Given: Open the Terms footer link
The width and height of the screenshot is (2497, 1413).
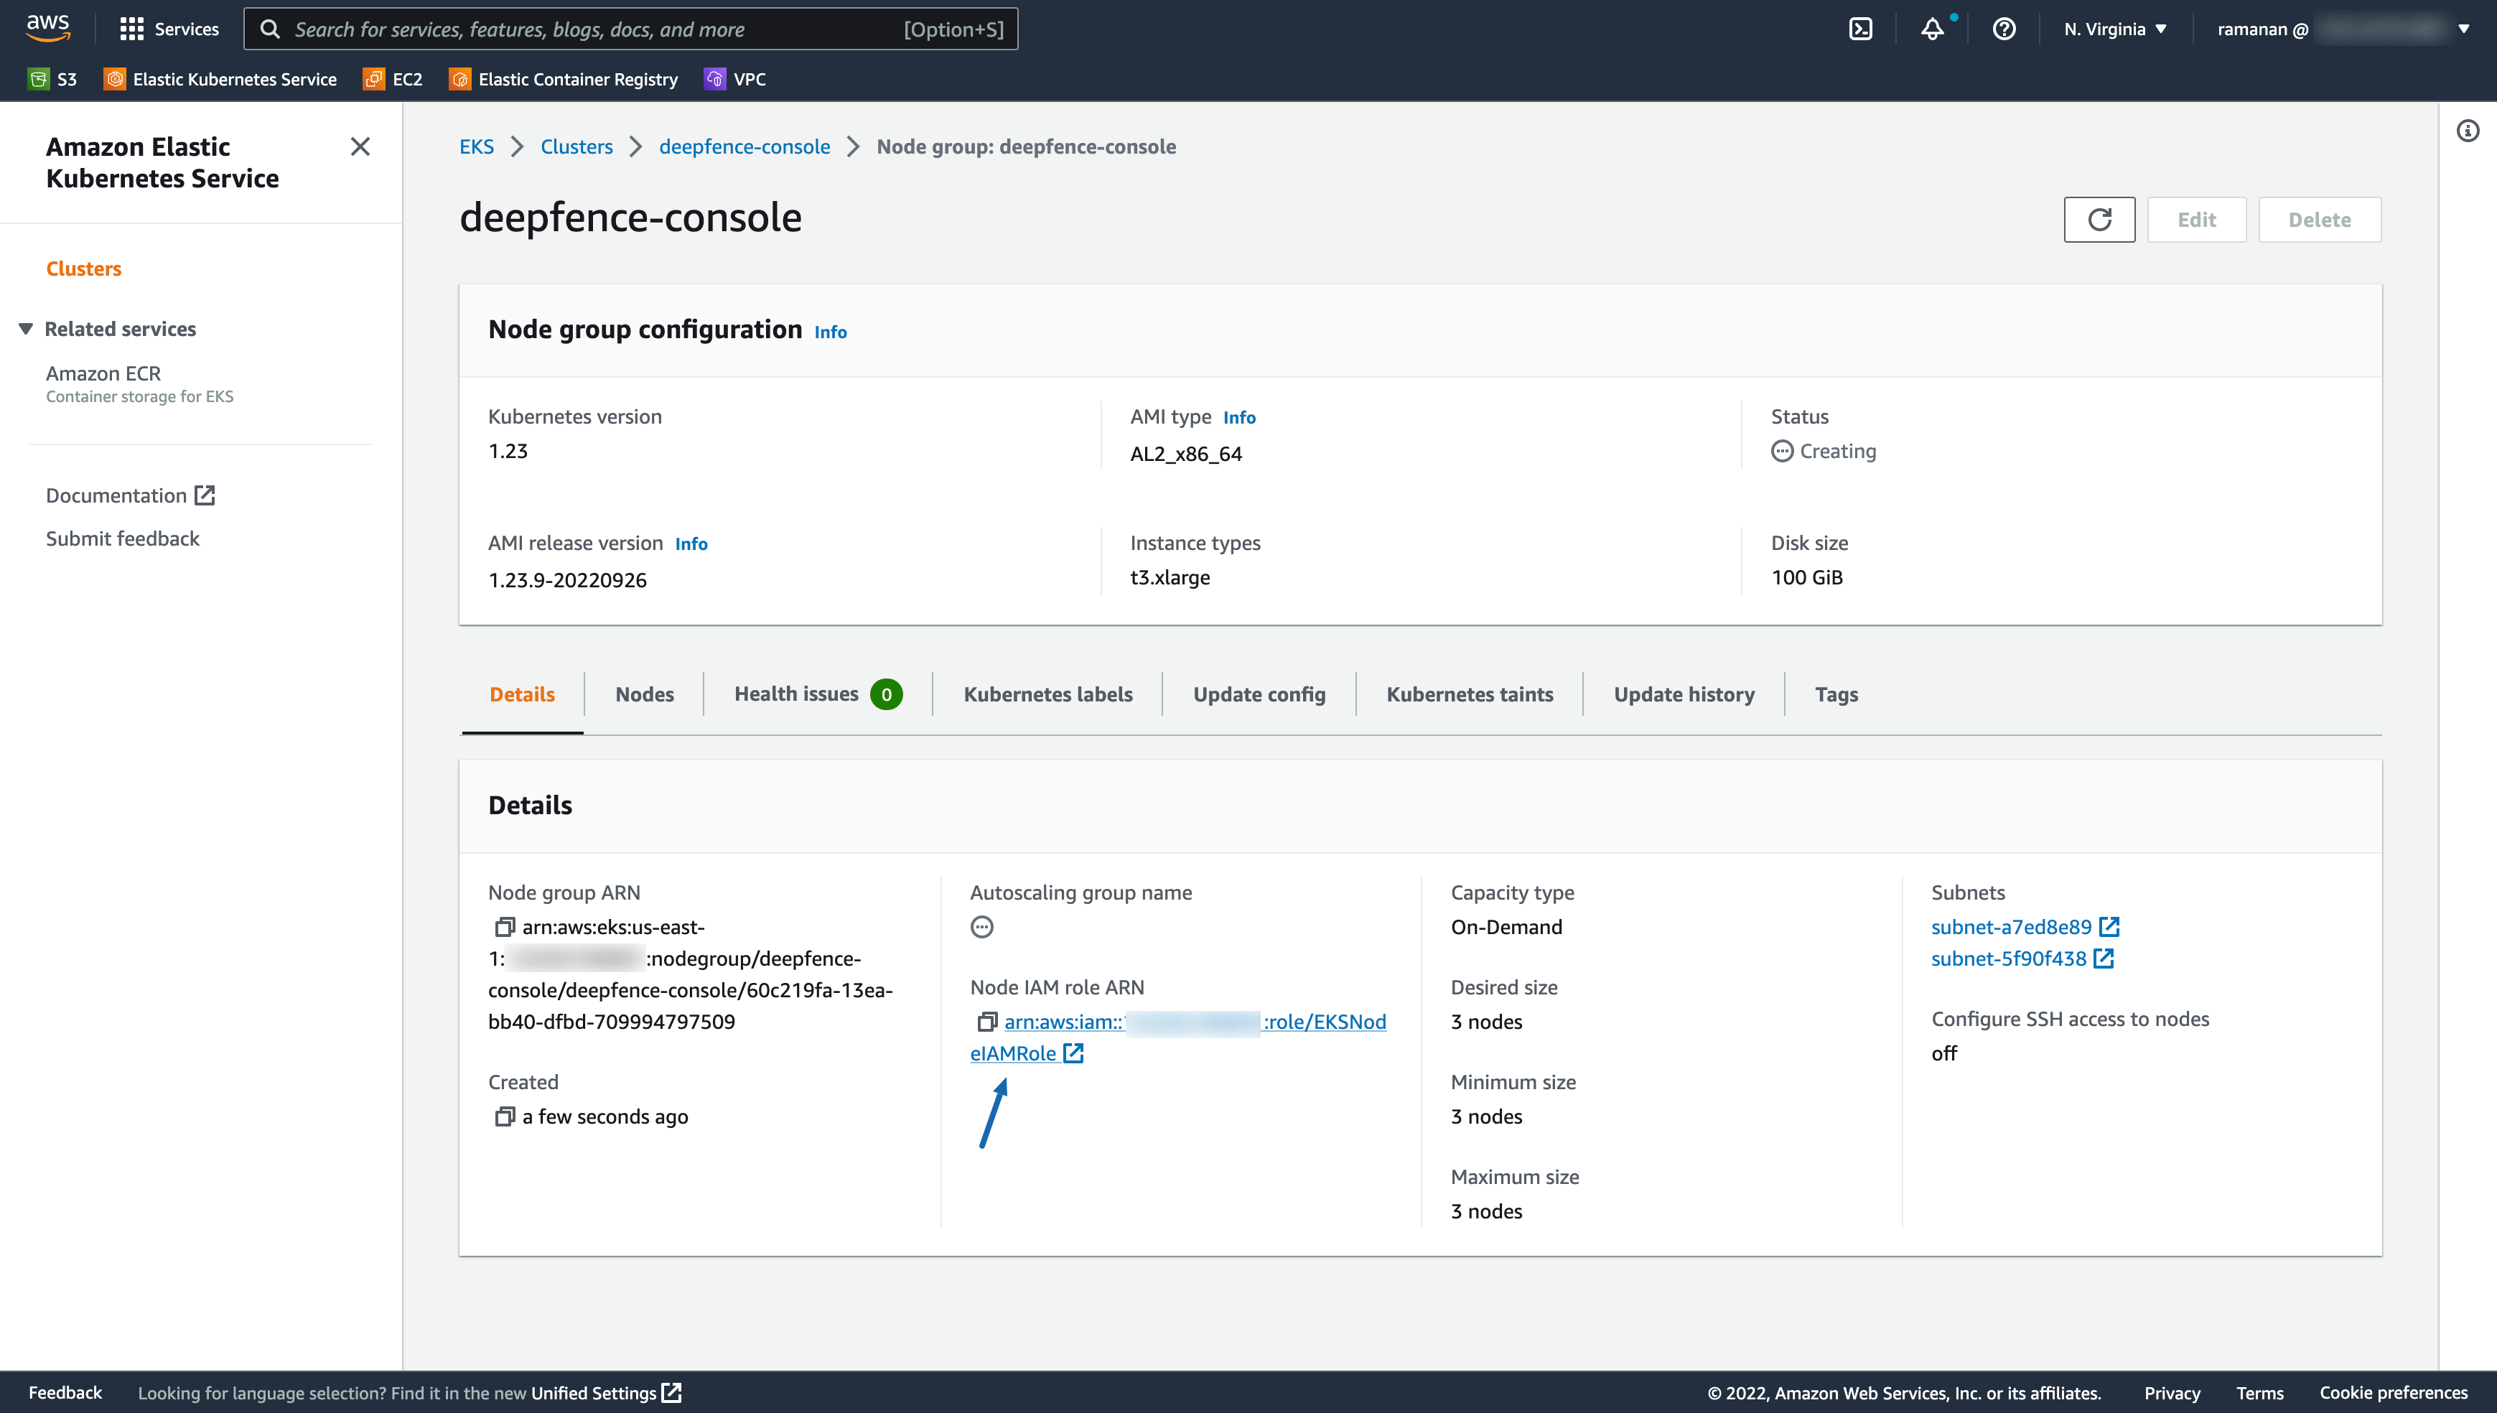Looking at the screenshot, I should (2260, 1394).
